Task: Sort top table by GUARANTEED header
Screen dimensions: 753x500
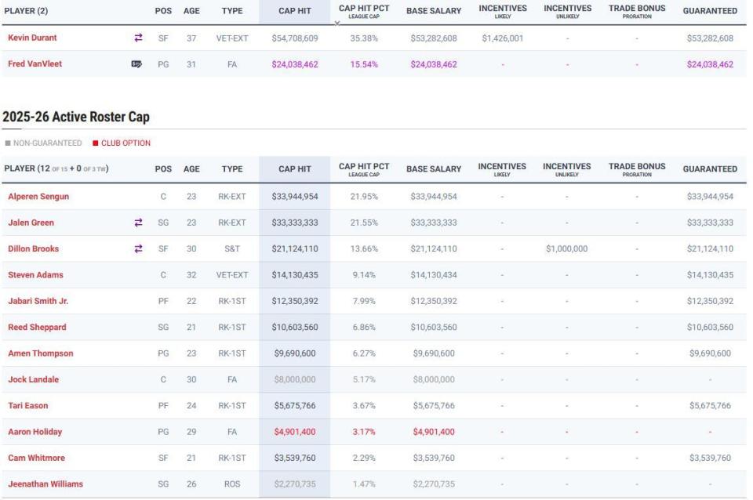Action: [710, 11]
